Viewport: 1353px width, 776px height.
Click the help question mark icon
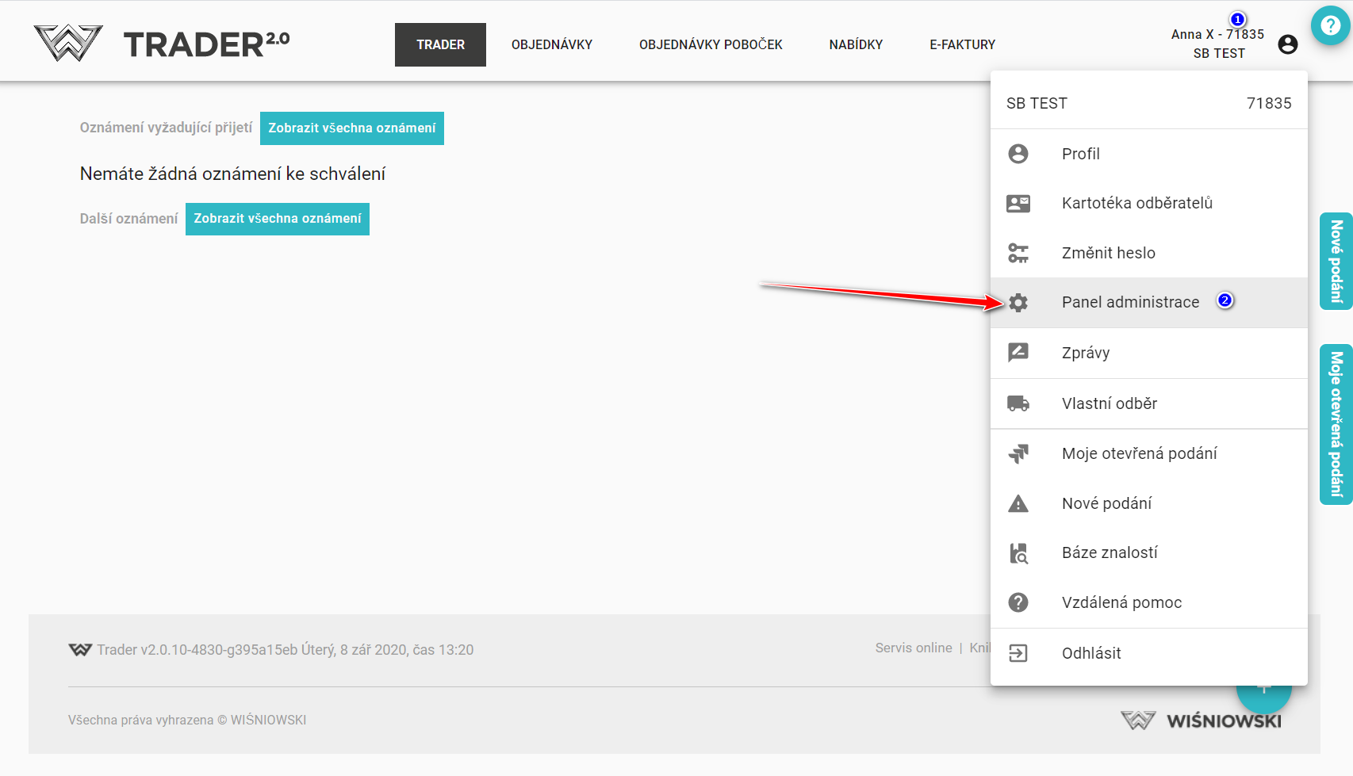pos(1330,26)
